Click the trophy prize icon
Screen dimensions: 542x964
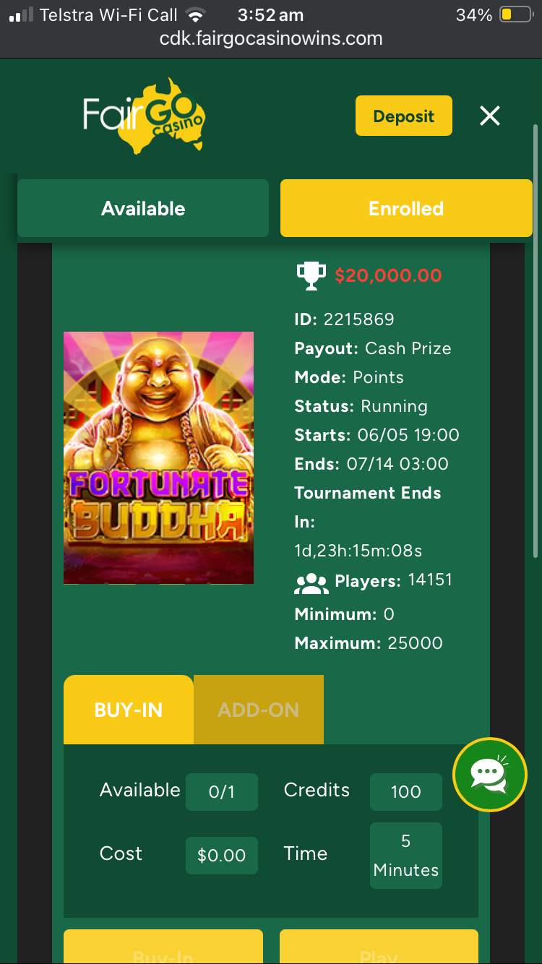coord(311,275)
